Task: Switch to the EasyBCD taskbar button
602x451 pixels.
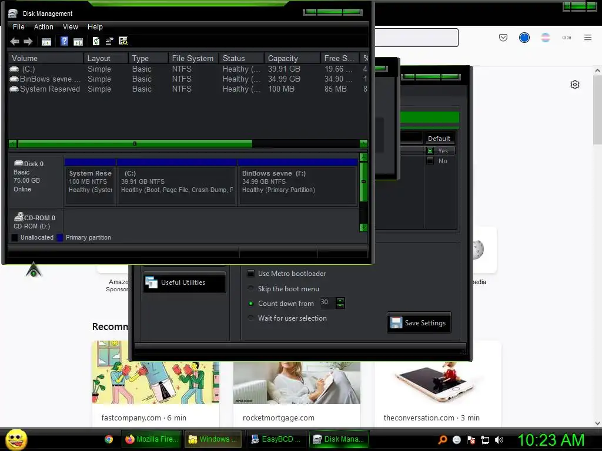Action: [276, 439]
